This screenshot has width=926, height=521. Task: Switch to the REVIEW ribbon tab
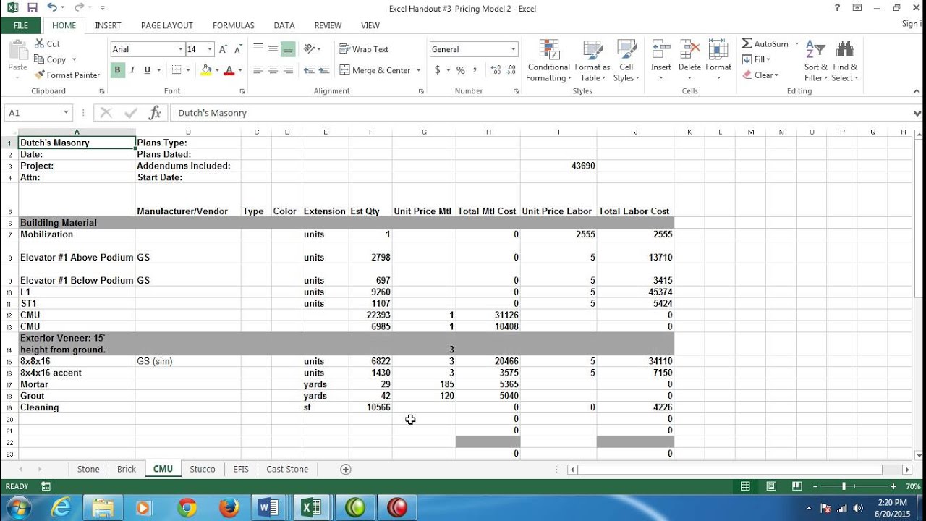pos(328,25)
